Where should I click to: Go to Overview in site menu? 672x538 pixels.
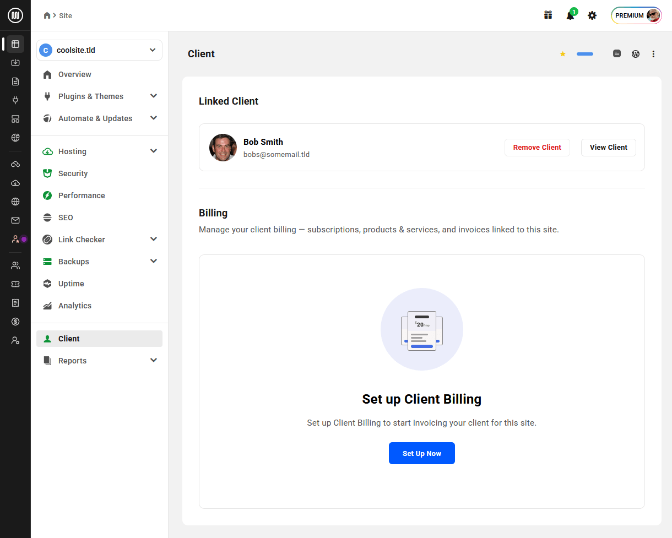click(99, 74)
